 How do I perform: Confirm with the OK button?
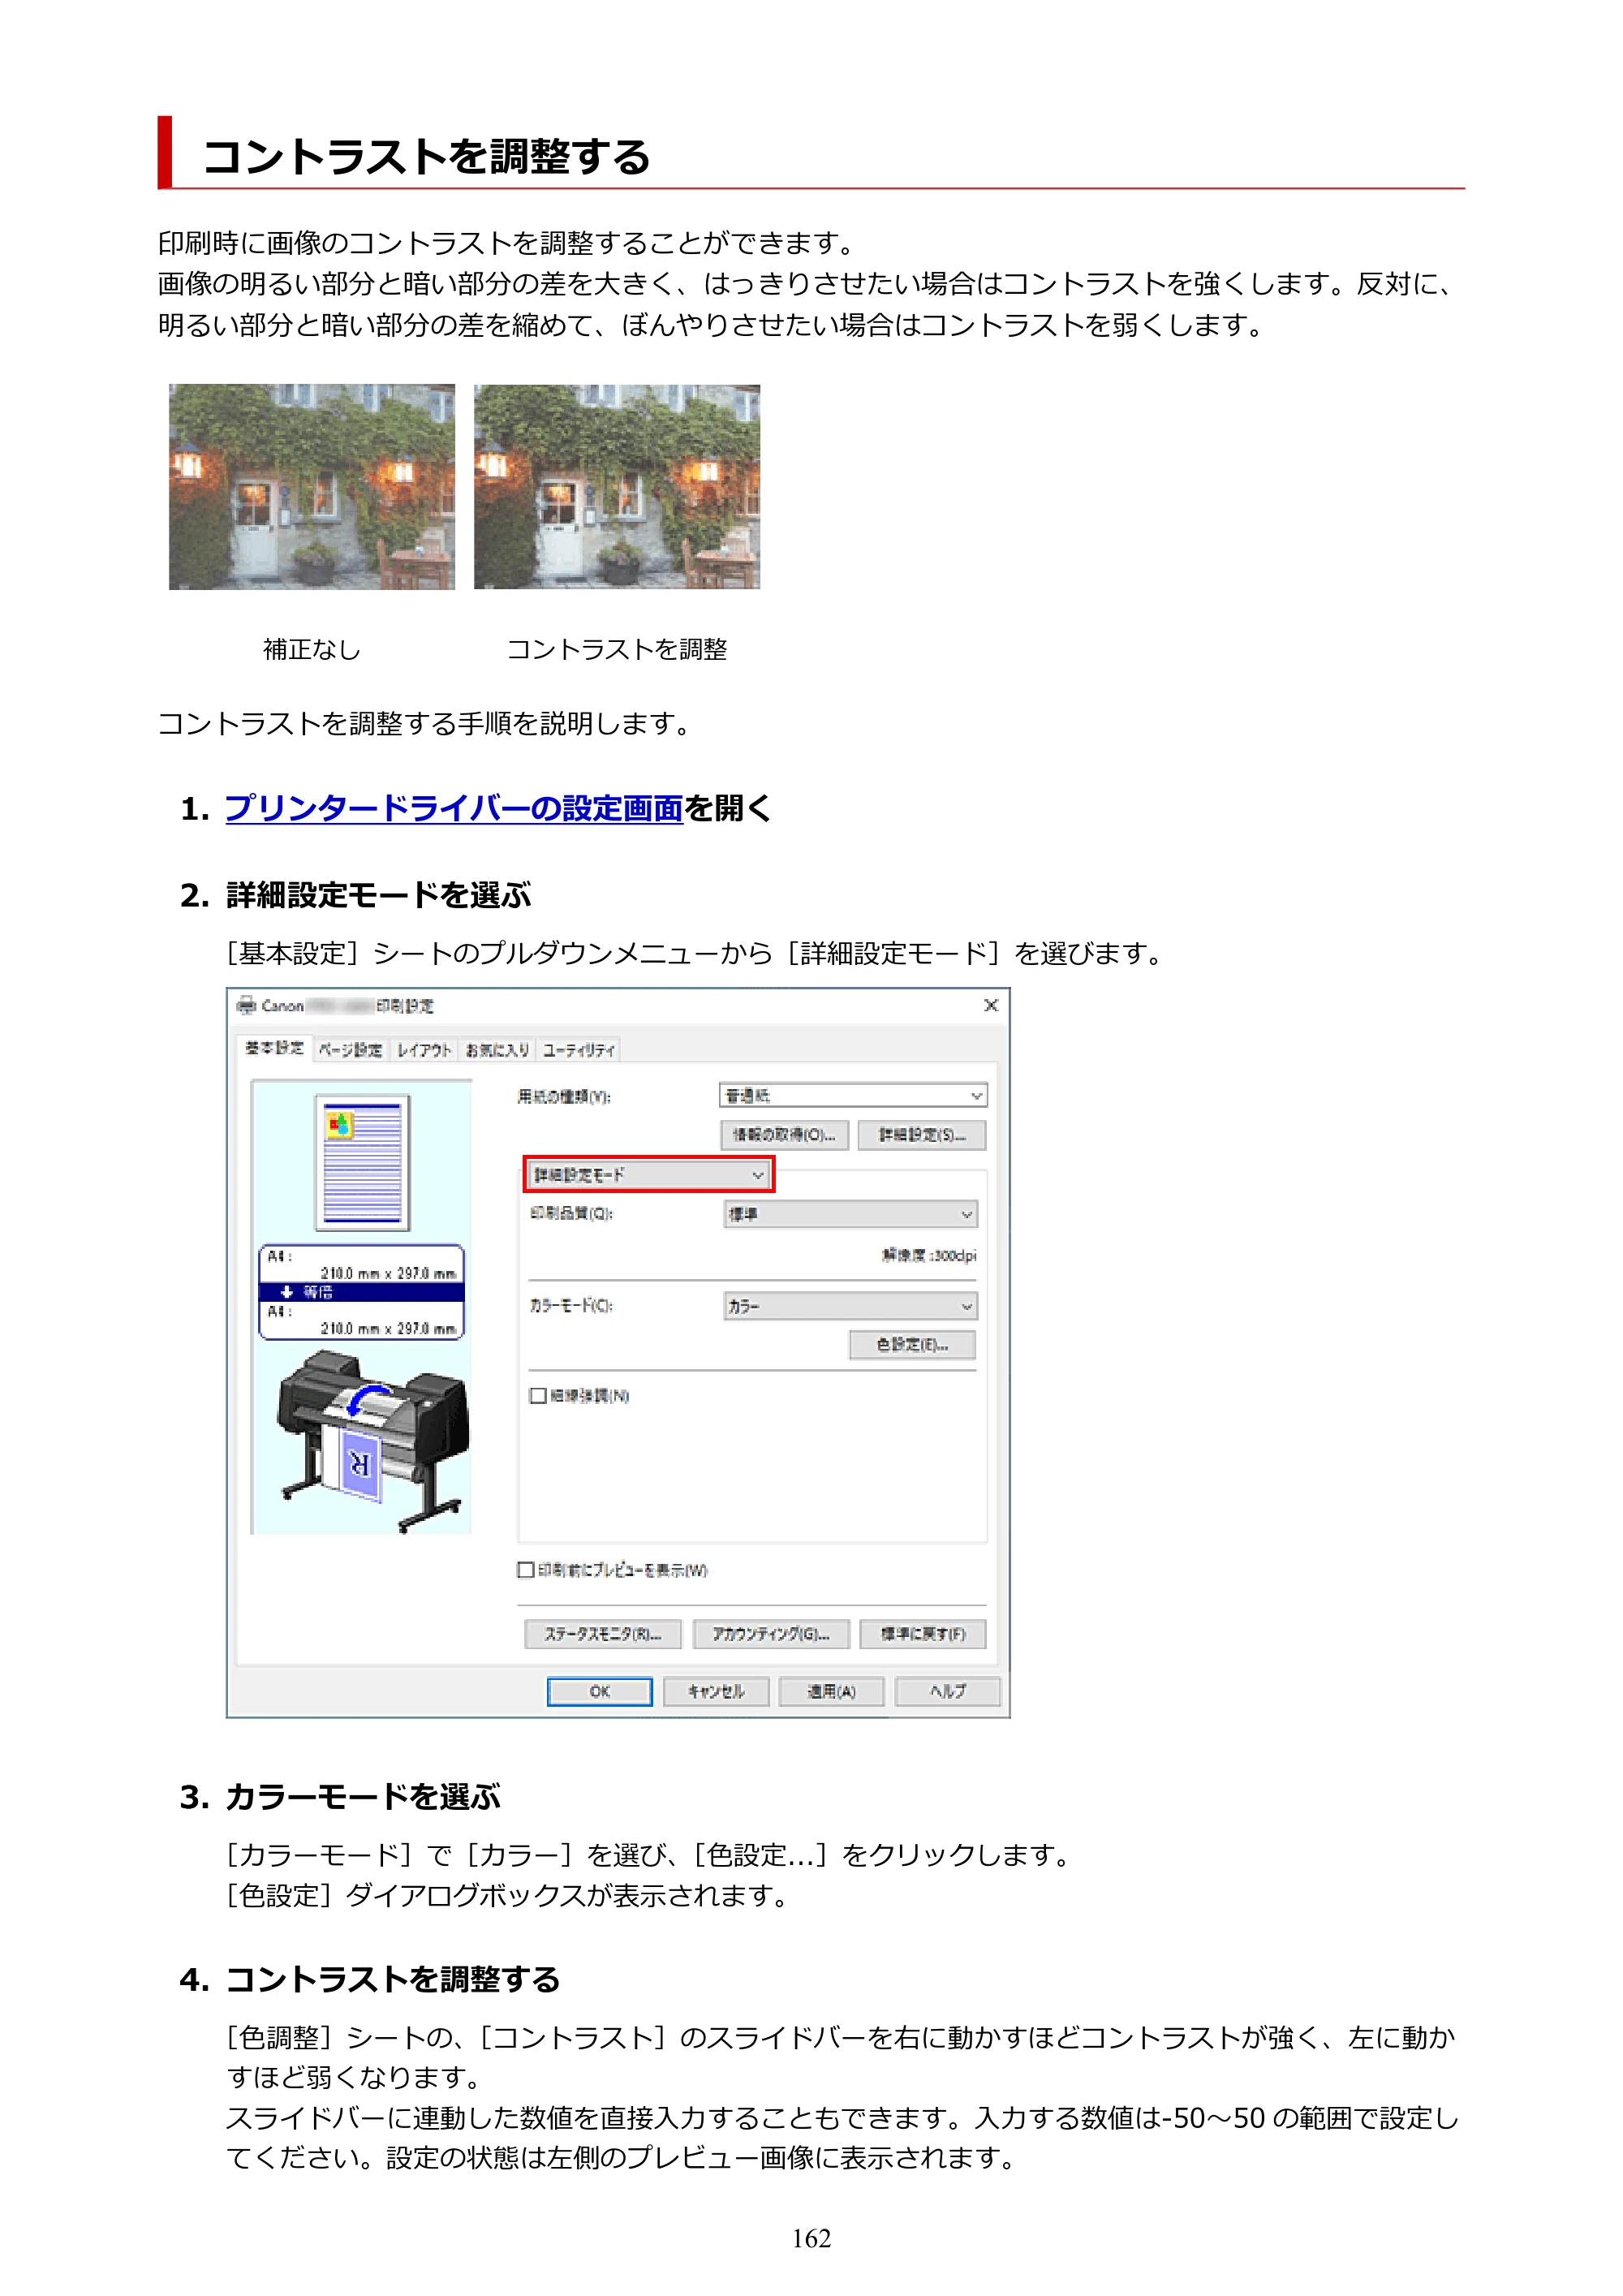tap(600, 1691)
